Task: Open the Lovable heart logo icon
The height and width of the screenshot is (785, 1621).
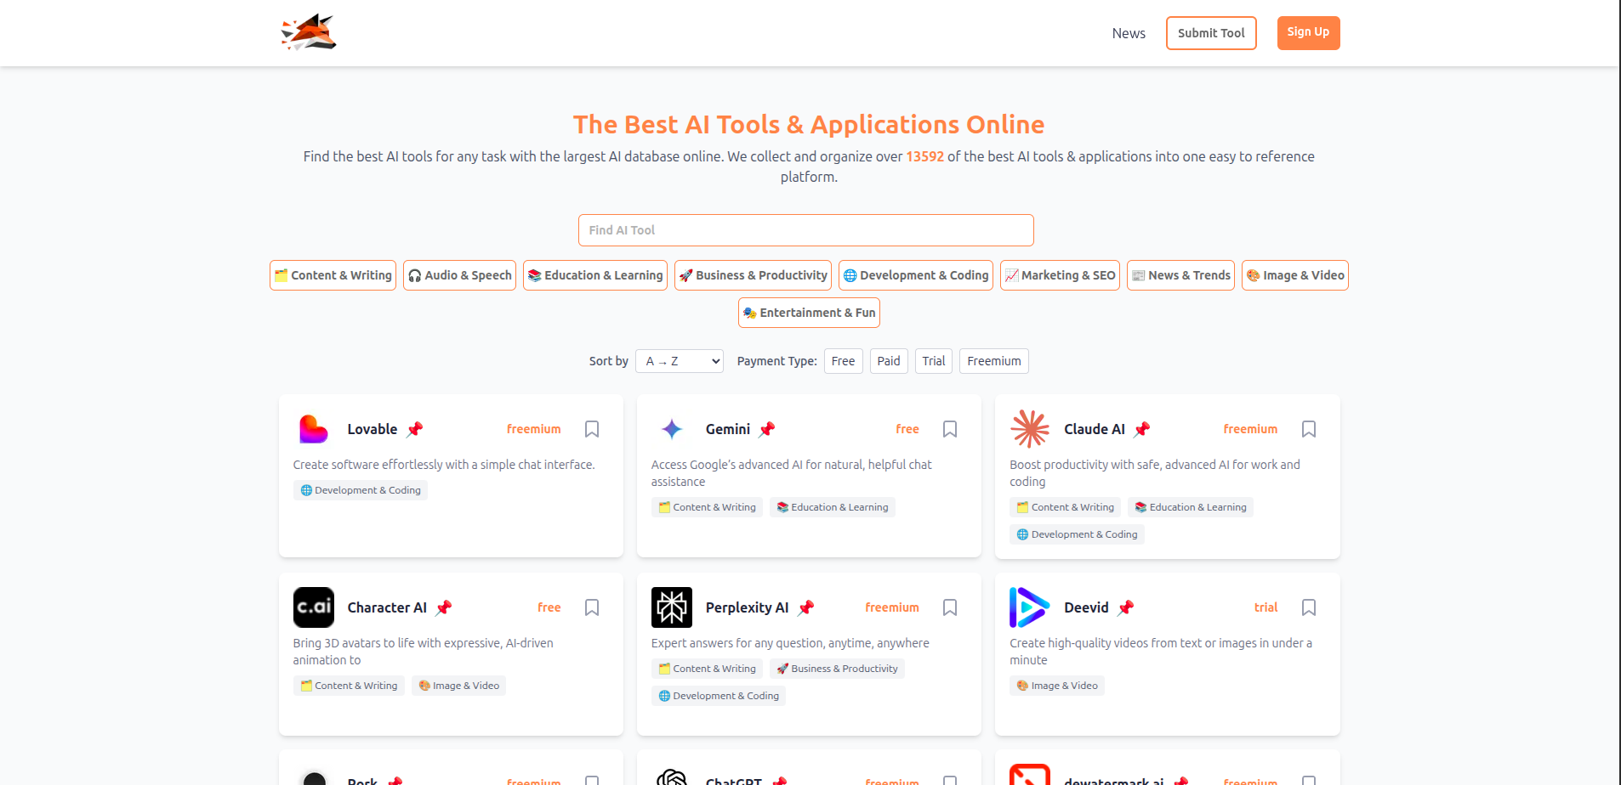Action: pyautogui.click(x=313, y=429)
